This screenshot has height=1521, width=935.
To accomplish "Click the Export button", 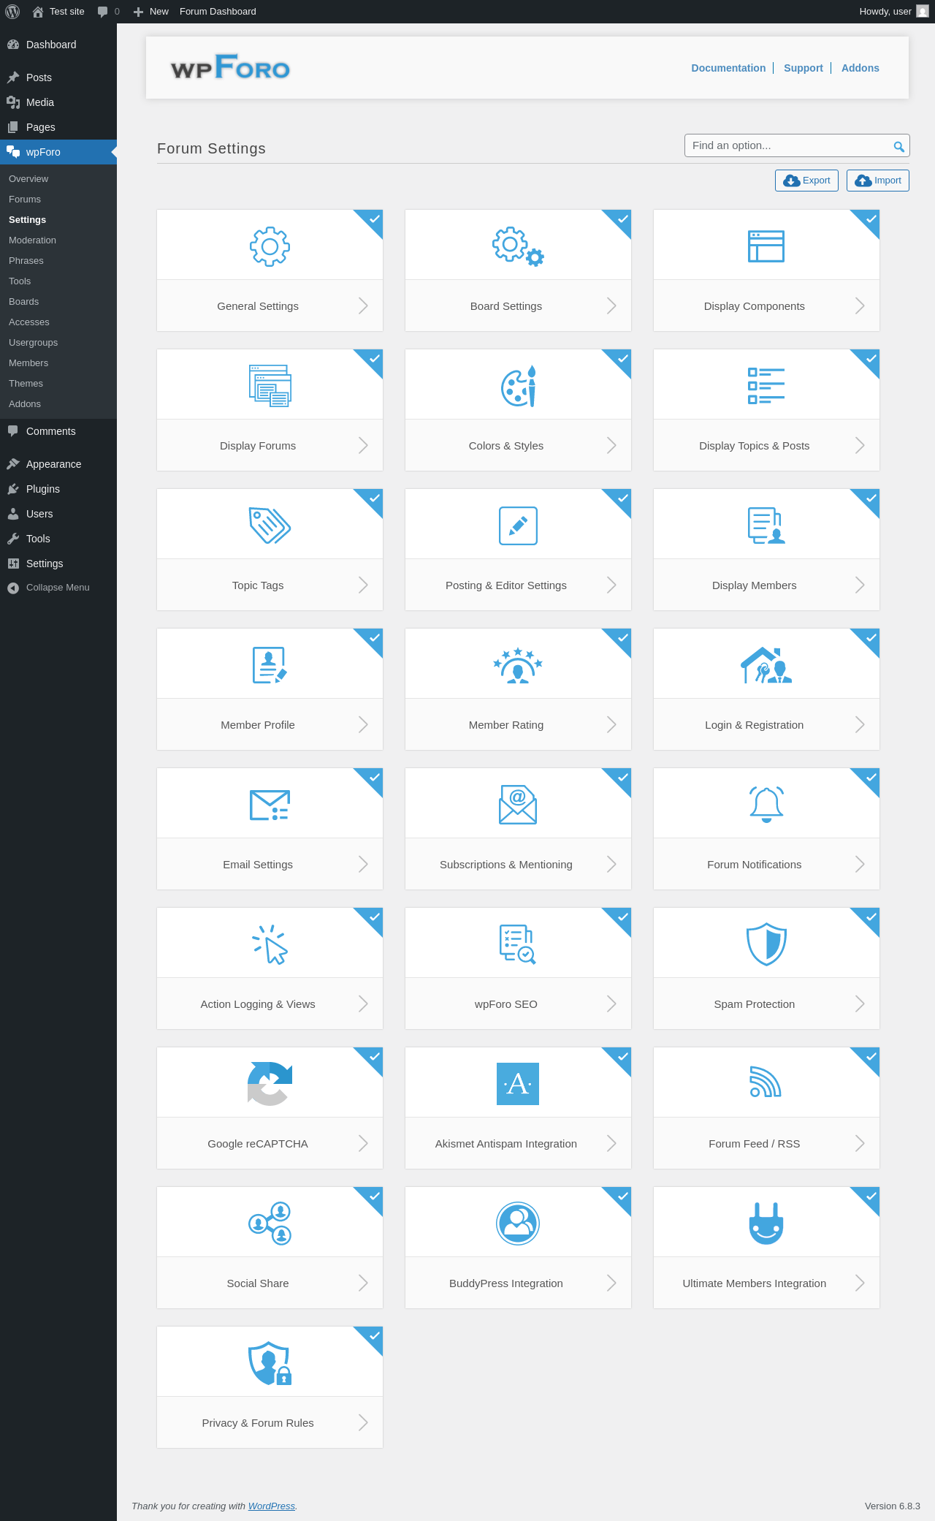I will click(x=806, y=181).
